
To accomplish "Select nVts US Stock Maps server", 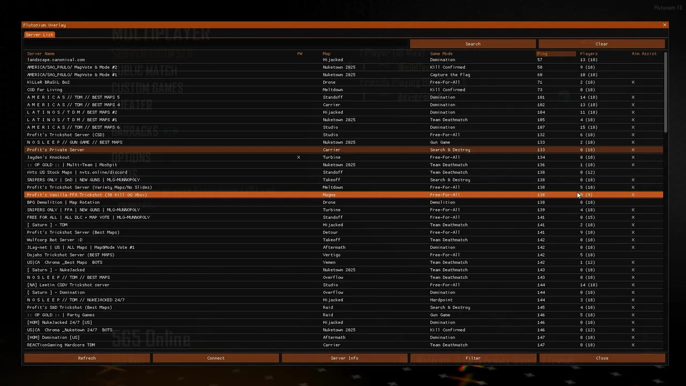I will (344, 172).
